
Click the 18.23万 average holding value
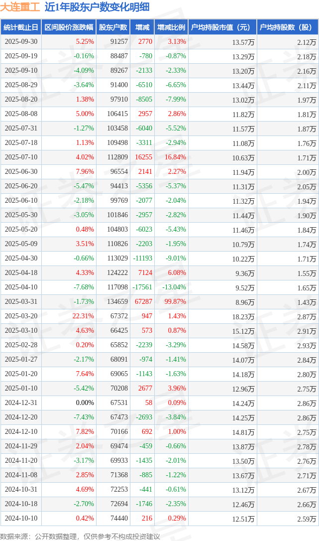(x=243, y=317)
